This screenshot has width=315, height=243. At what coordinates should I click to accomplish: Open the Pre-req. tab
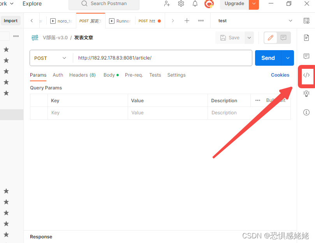click(x=134, y=75)
